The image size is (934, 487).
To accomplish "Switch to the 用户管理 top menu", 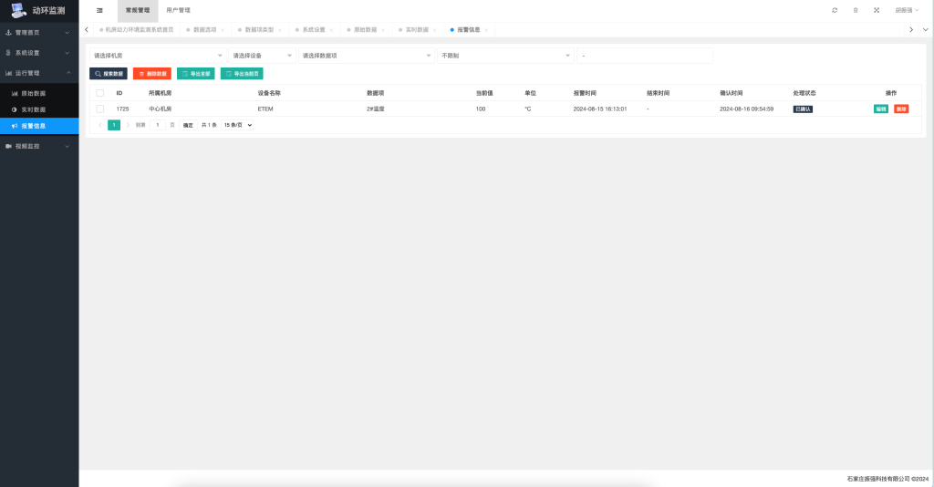I will tap(178, 10).
